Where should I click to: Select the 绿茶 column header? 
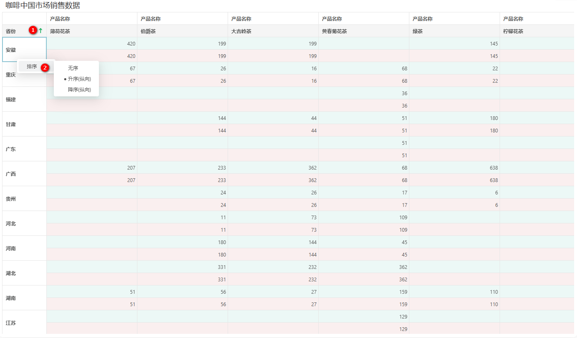(454, 31)
